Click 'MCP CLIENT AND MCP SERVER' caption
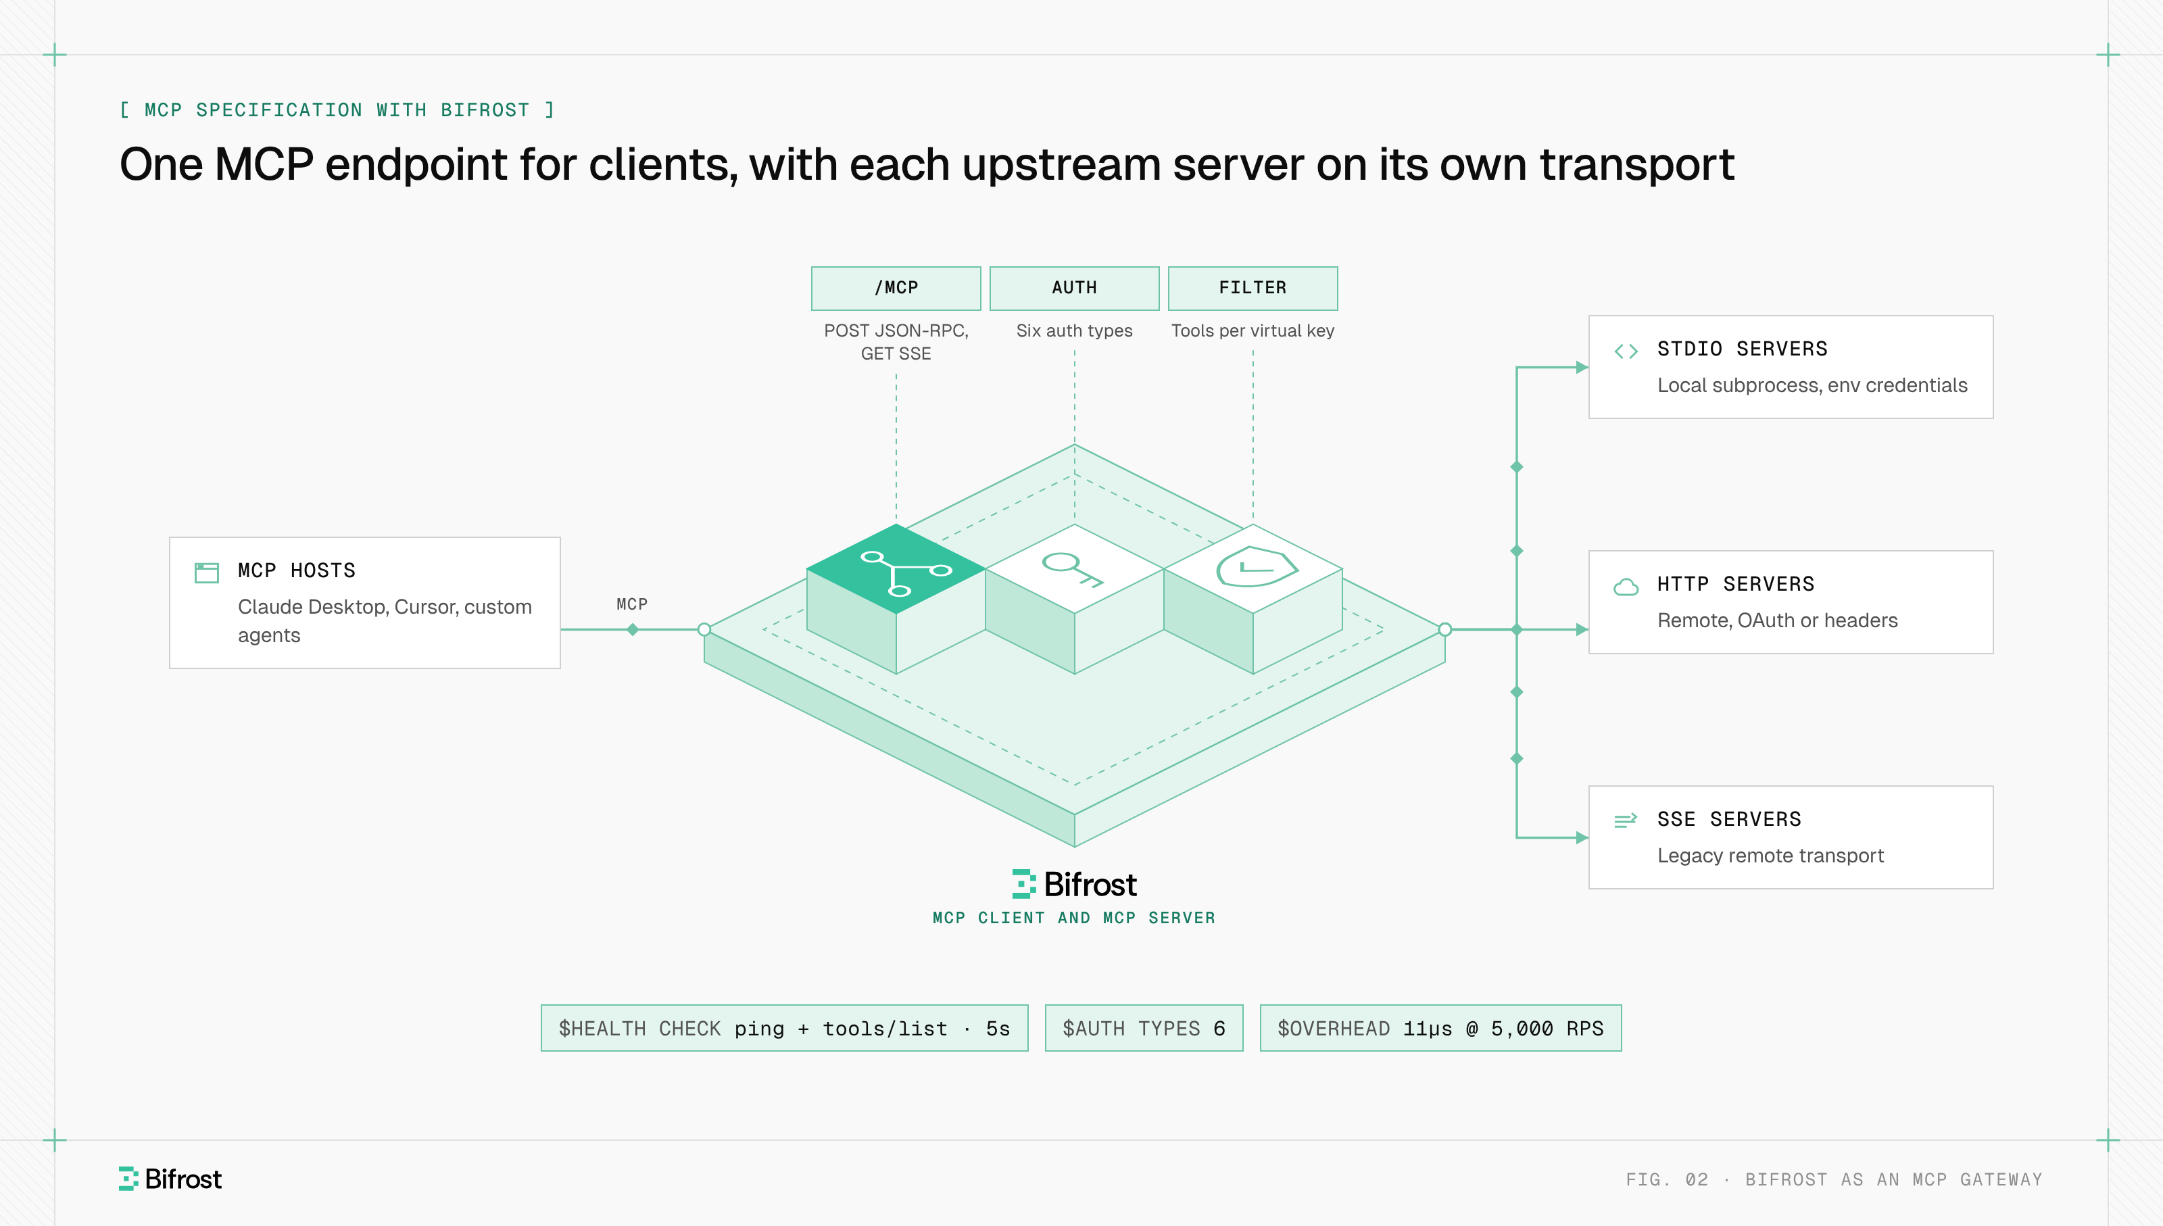Viewport: 2163px width, 1226px height. coord(1074,918)
